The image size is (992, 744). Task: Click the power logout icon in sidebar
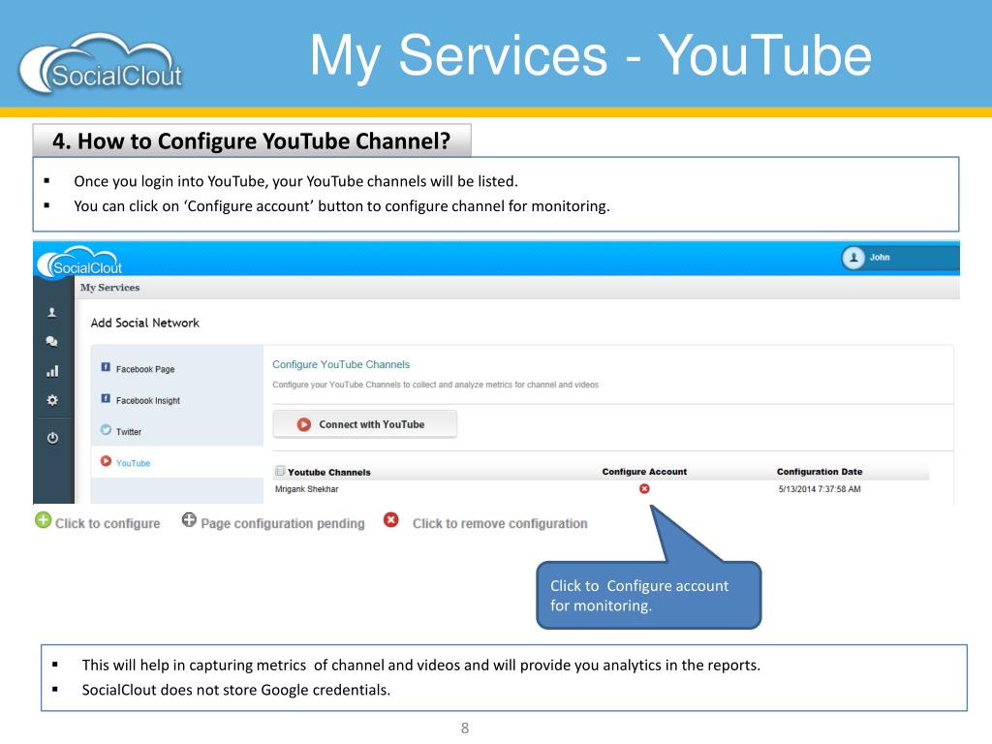pos(52,438)
